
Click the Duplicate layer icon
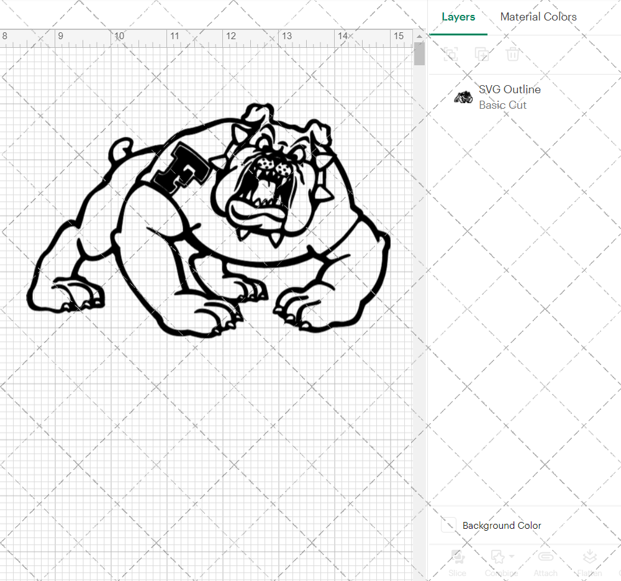point(482,54)
